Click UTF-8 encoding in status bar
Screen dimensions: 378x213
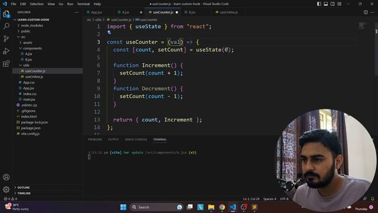[284, 199]
